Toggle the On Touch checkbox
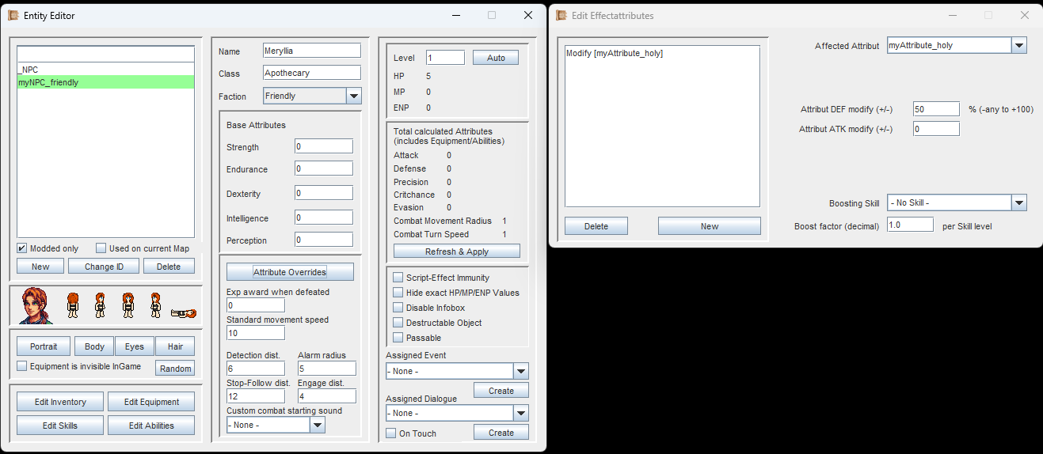The image size is (1043, 454). click(391, 433)
